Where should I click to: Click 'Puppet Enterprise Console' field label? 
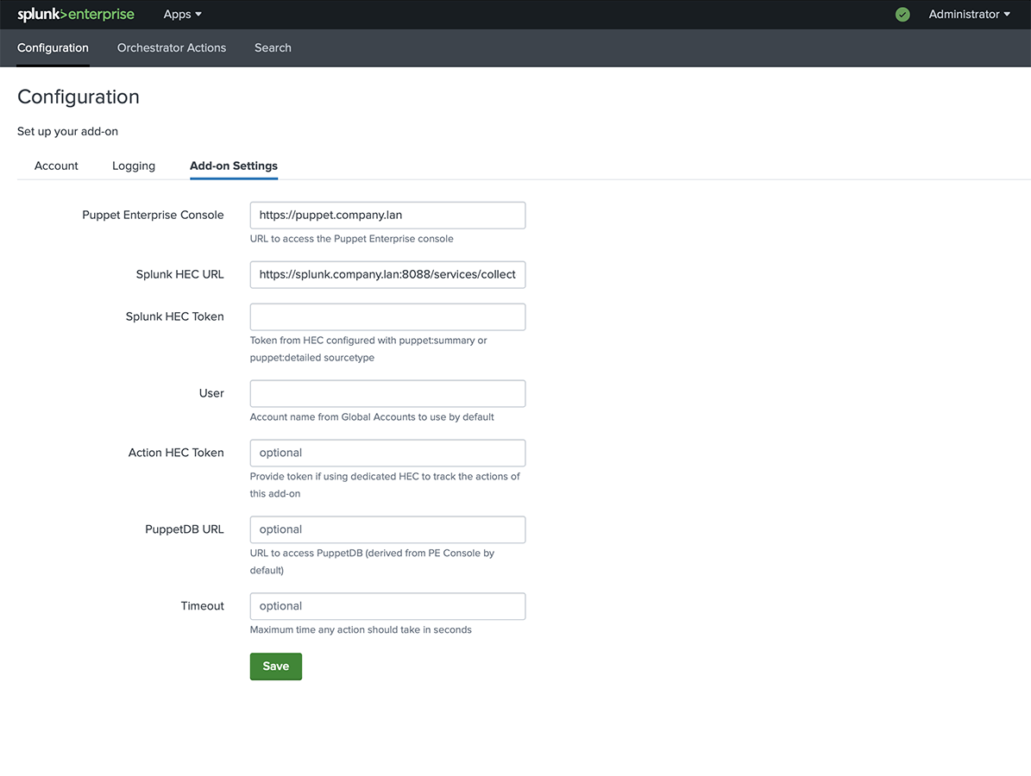(153, 215)
